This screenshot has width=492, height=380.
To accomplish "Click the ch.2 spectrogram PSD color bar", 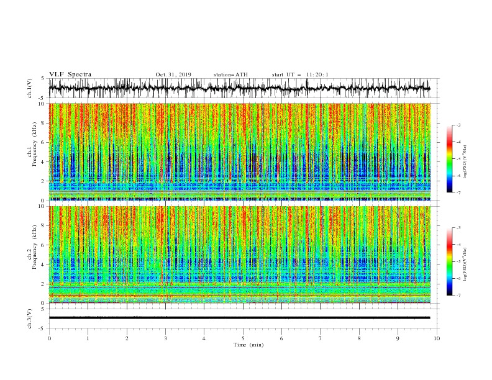I will point(450,261).
